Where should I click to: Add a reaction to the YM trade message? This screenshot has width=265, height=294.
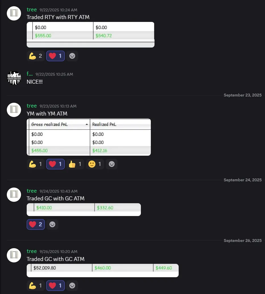coord(111,164)
